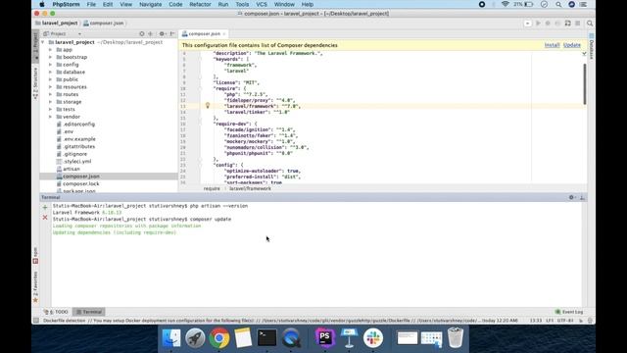Click the Run play button in toolbar

[538, 24]
